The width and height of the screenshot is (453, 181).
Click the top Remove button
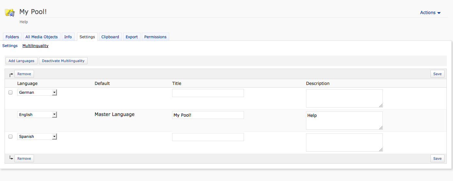coord(24,74)
